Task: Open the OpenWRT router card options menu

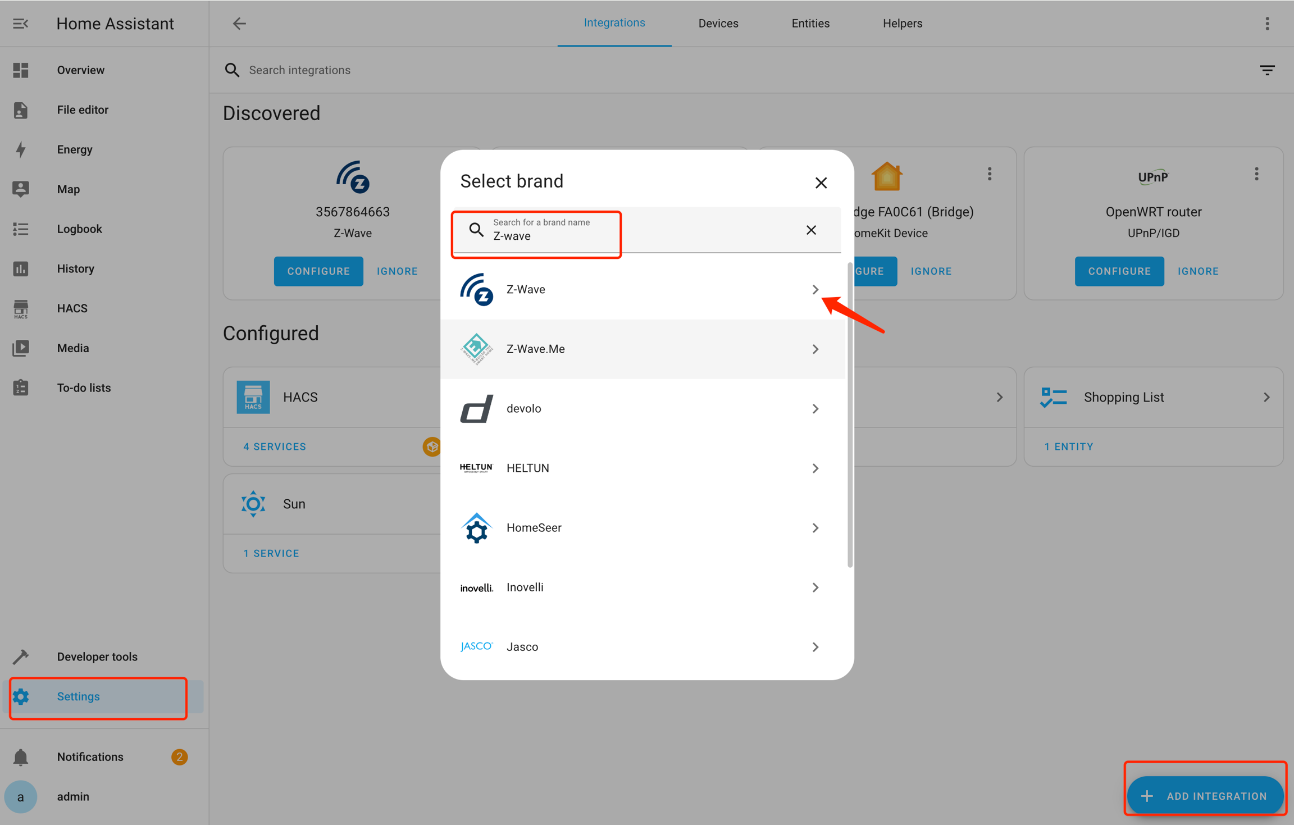Action: 1256,174
